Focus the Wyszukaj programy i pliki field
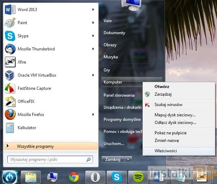Image resolution: width=217 pixels, height=184 pixels. (50, 160)
